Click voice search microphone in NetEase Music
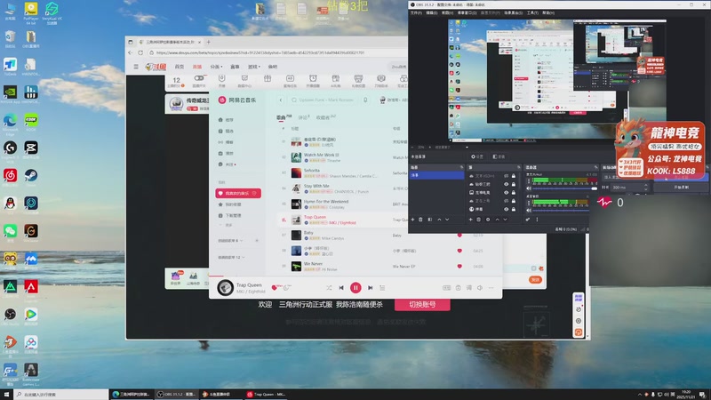 tap(365, 100)
